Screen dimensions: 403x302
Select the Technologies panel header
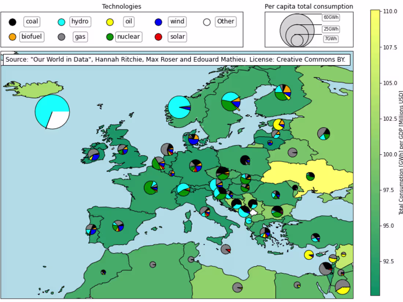[121, 6]
